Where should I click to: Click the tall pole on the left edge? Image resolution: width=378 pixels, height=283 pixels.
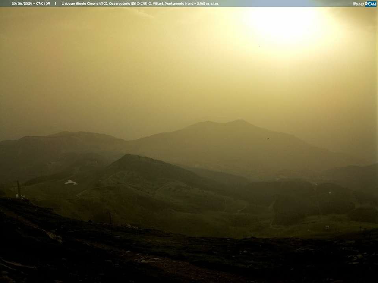(x=18, y=188)
